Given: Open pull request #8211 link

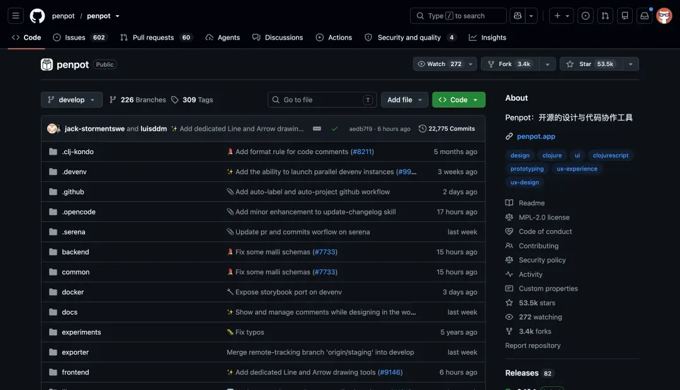Looking at the screenshot, I should (362, 152).
